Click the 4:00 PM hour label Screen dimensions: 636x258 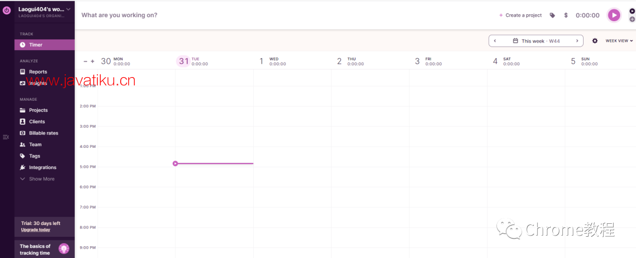coord(88,147)
